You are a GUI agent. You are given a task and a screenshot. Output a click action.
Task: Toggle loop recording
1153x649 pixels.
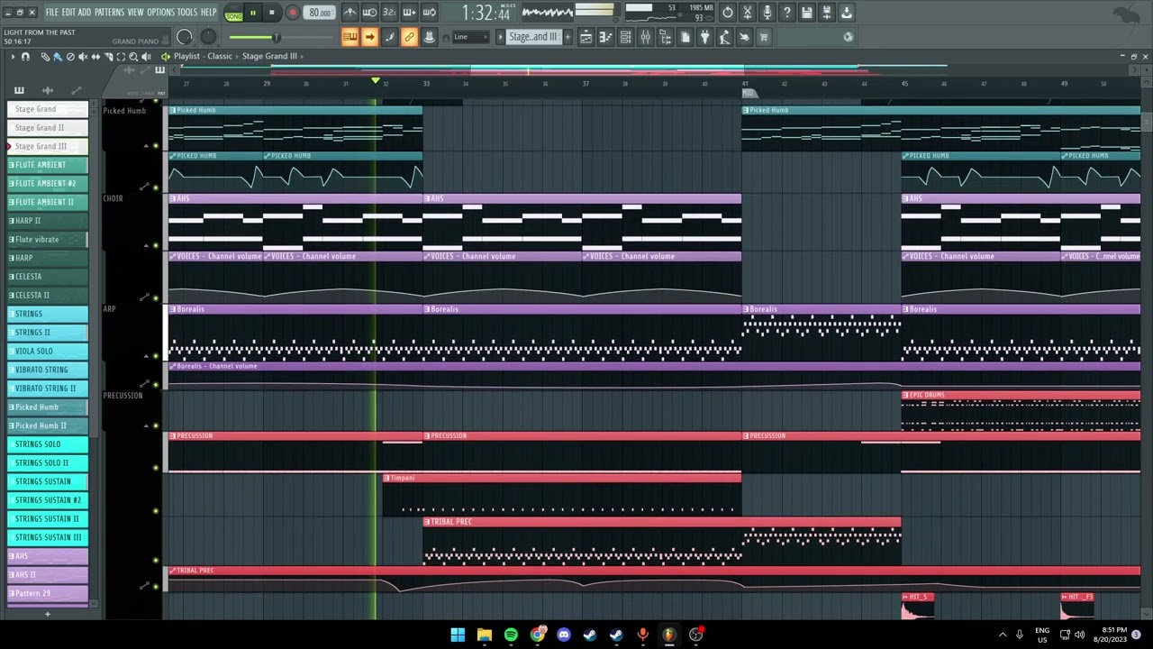(x=430, y=13)
